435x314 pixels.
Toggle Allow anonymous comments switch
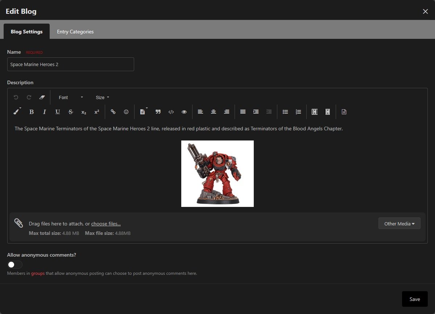15,265
